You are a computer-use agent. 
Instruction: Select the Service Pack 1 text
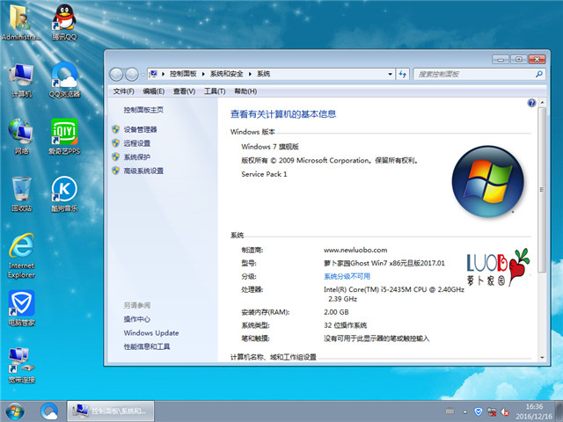click(x=264, y=174)
